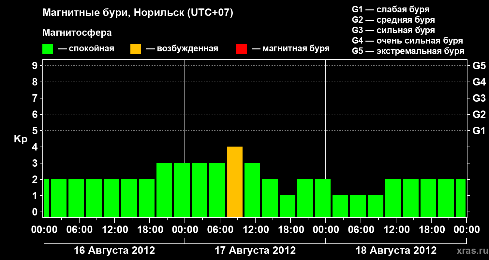Click the 'Магнитосфера' heading

77,33
